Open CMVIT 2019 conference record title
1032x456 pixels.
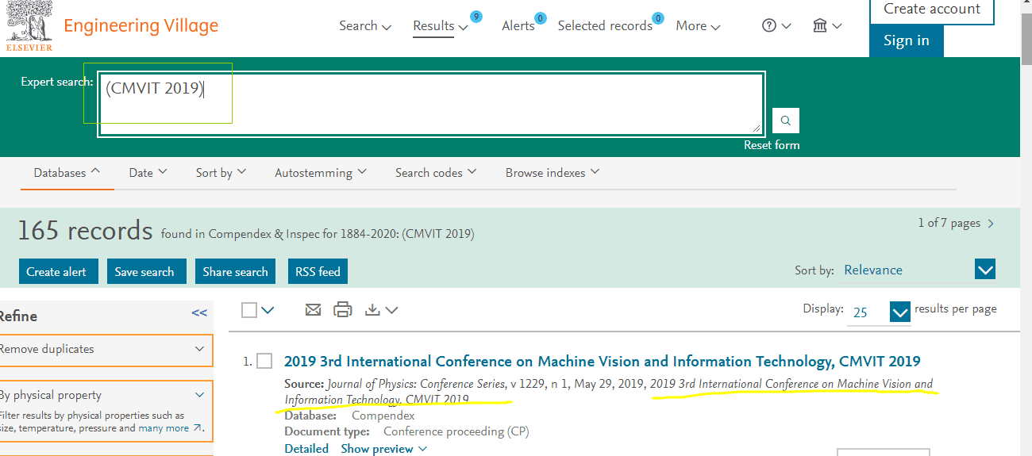coord(602,362)
